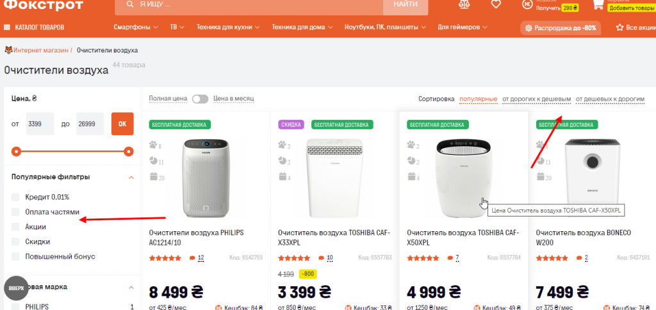Toggle full price to monthly price switch
This screenshot has height=310, width=656.
pyautogui.click(x=200, y=99)
